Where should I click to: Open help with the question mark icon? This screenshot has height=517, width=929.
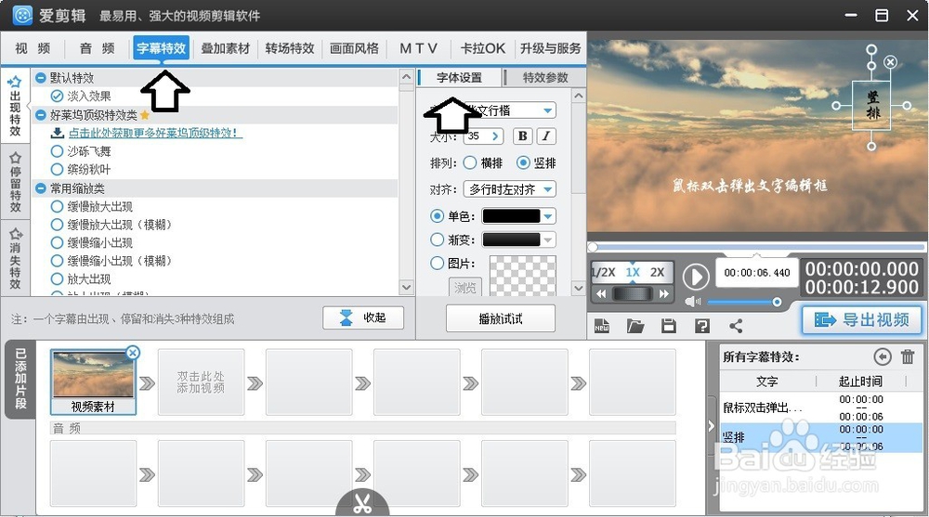pyautogui.click(x=702, y=326)
